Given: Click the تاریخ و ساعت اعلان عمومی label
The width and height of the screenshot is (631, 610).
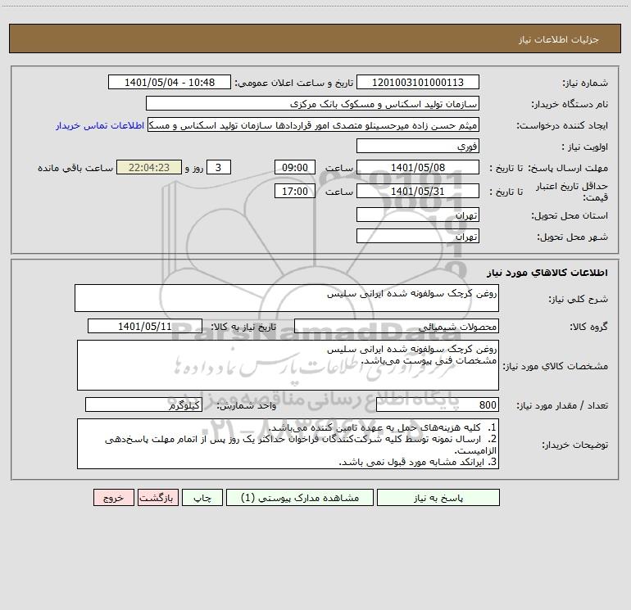Looking at the screenshot, I should coord(294,84).
